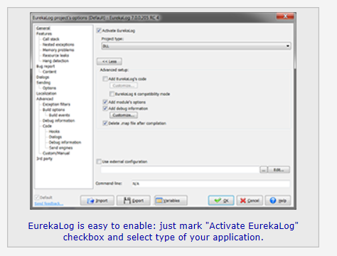Select top-level Dialogs below Content
This screenshot has height=256, width=337.
pyautogui.click(x=43, y=77)
